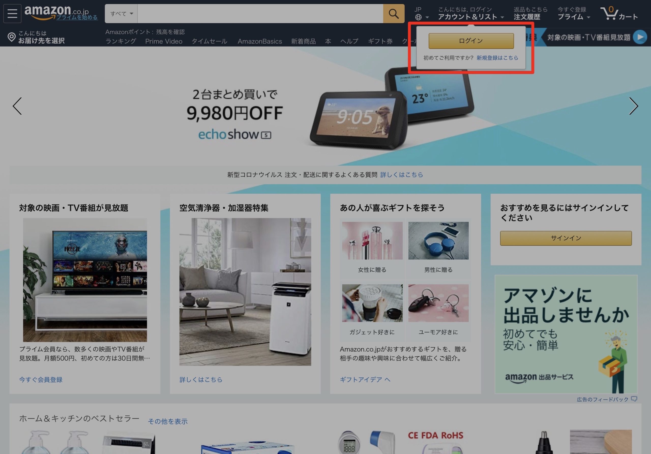Click the search magnifier button
The height and width of the screenshot is (454, 651).
pos(394,13)
